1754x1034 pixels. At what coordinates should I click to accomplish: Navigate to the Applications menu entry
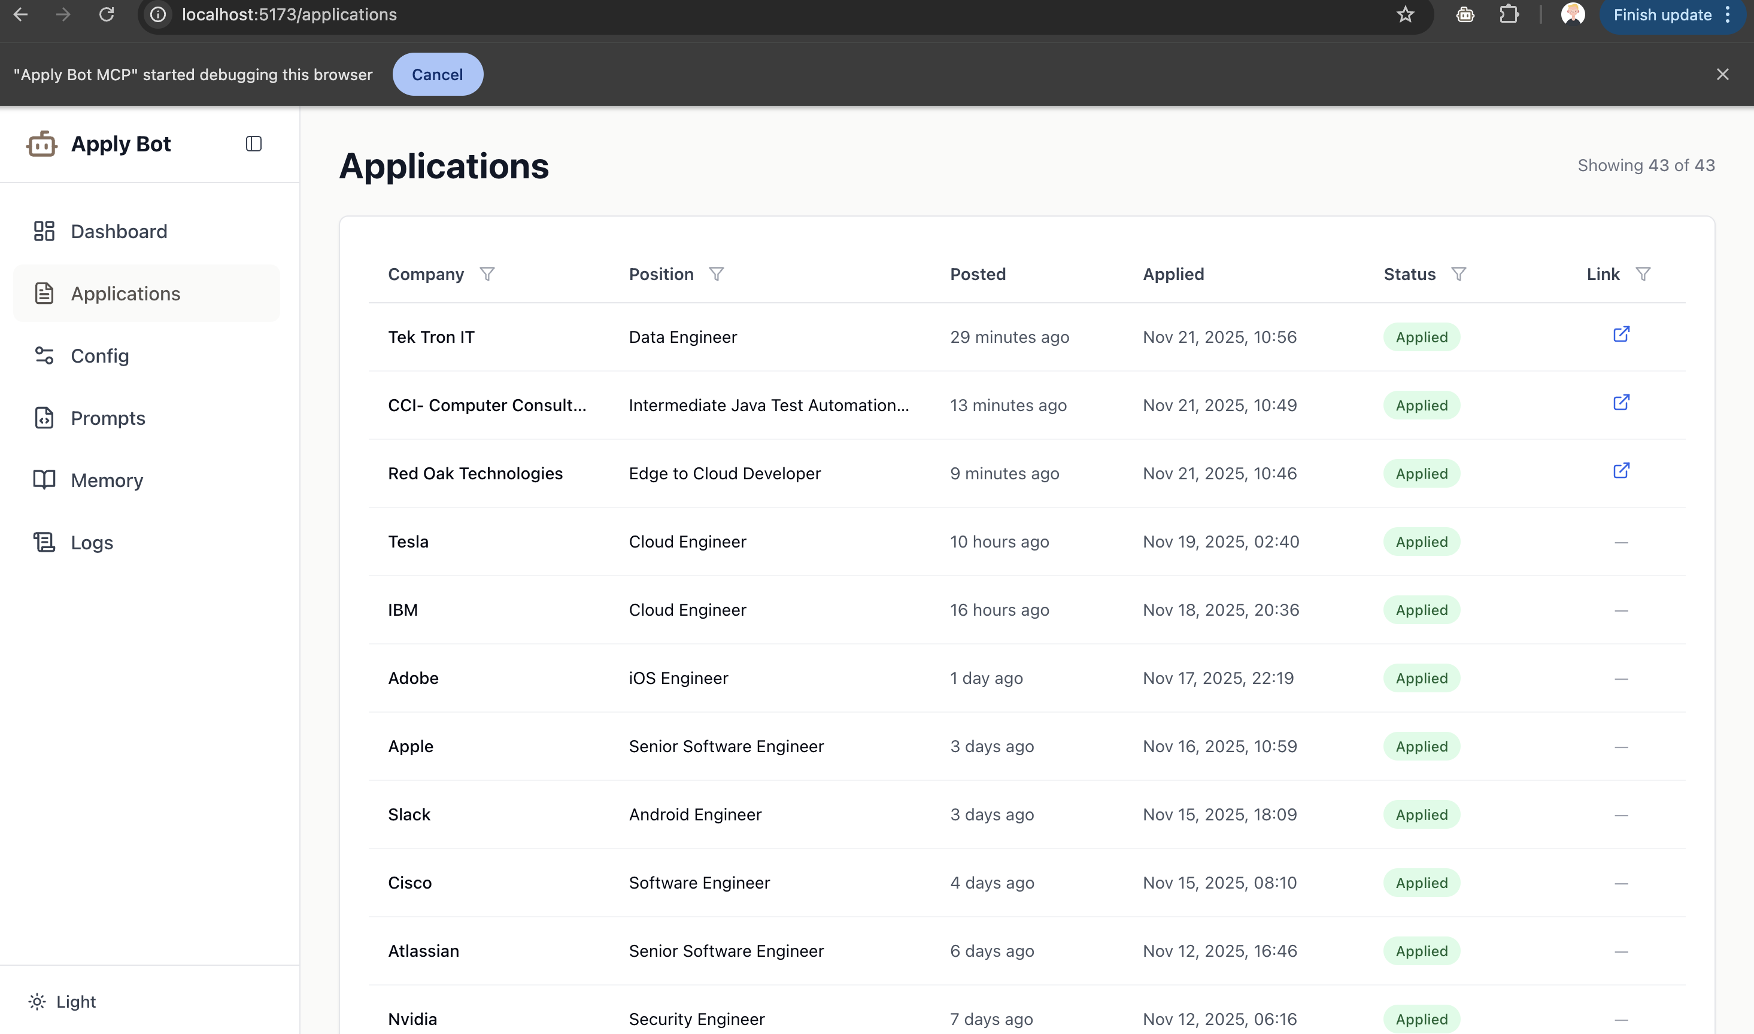(x=126, y=293)
